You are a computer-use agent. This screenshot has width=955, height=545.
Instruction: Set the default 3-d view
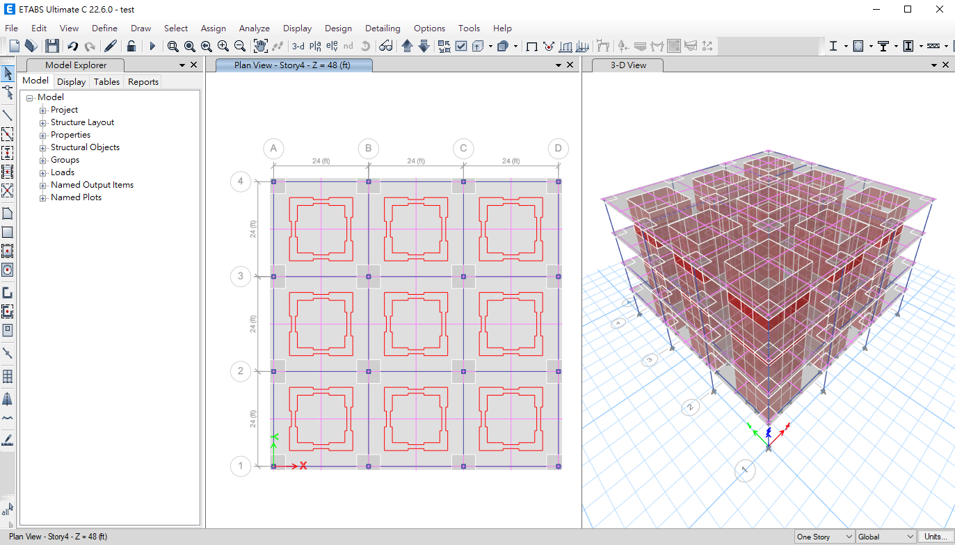pyautogui.click(x=298, y=46)
